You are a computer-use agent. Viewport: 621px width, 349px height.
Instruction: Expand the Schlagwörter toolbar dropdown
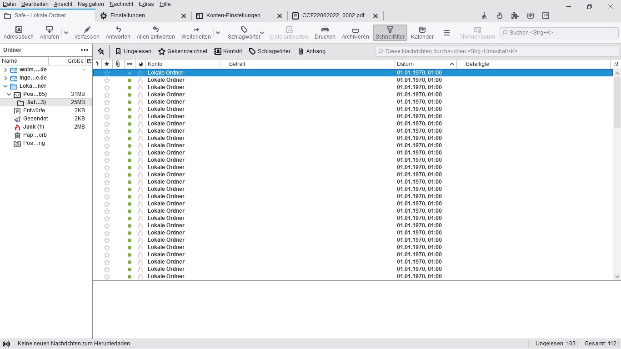coord(262,33)
